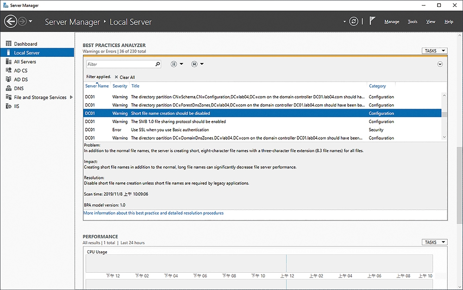Select the SMB 1.0 file sharing warning
Viewport: 463px width, 290px height.
(x=262, y=122)
